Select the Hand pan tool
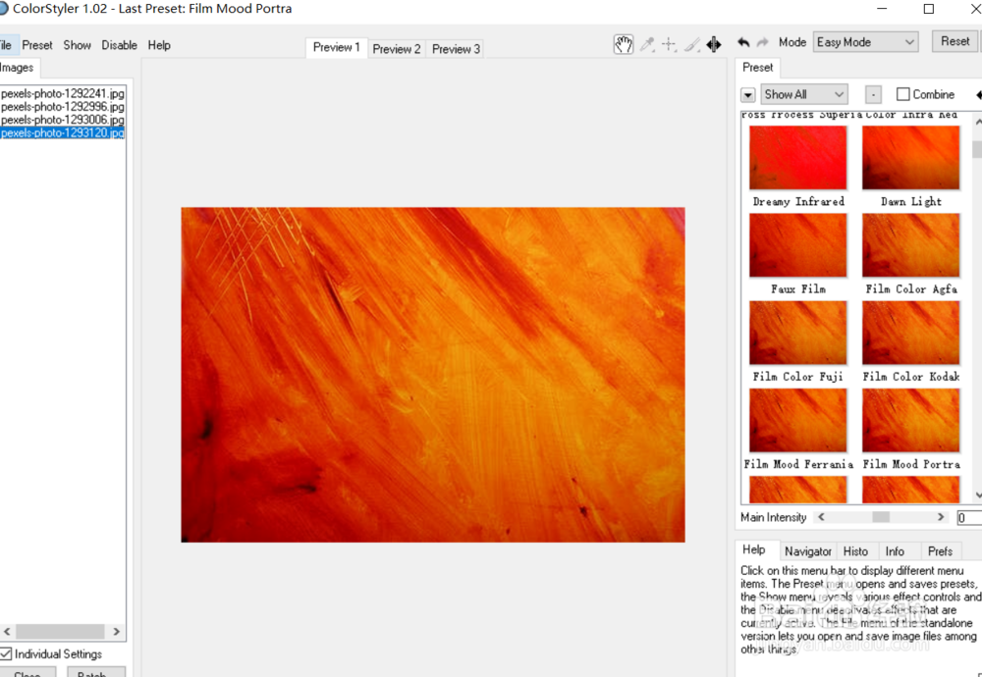982x677 pixels. (624, 44)
